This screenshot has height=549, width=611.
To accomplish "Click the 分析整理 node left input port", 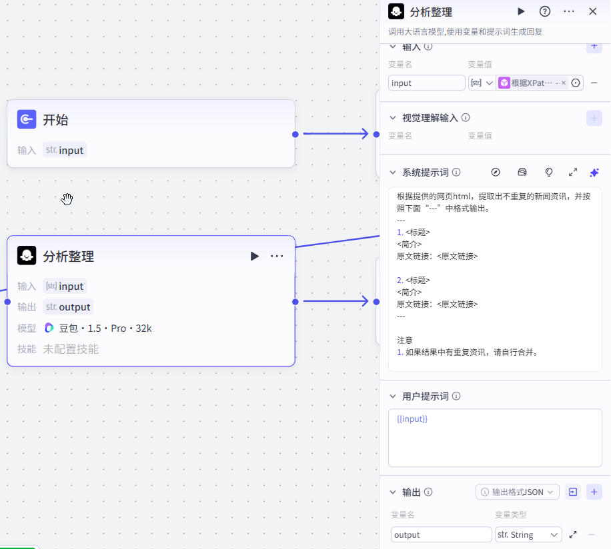I will pyautogui.click(x=7, y=302).
